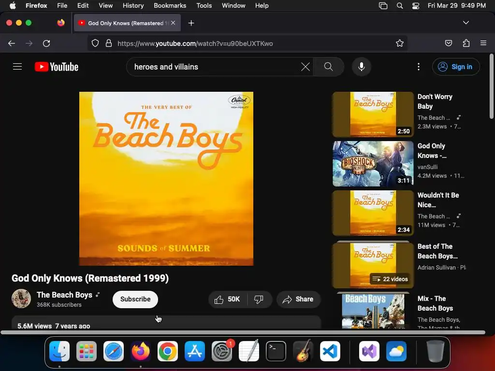The image size is (495, 371).
Task: Open The Beach Boys channel avatar
Action: 21,299
